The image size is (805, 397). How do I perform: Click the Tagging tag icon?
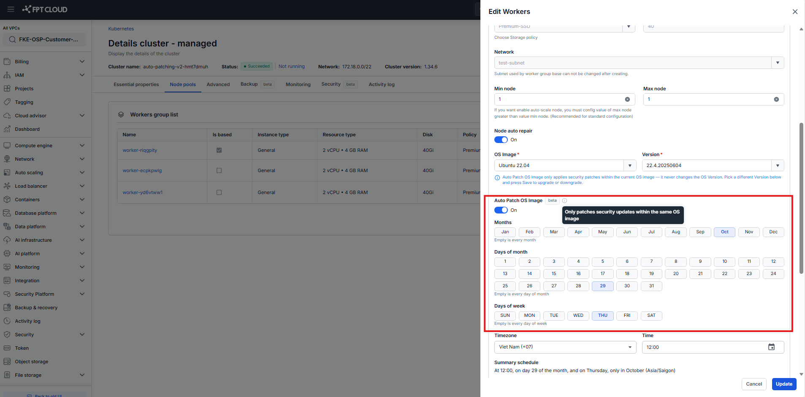click(7, 102)
